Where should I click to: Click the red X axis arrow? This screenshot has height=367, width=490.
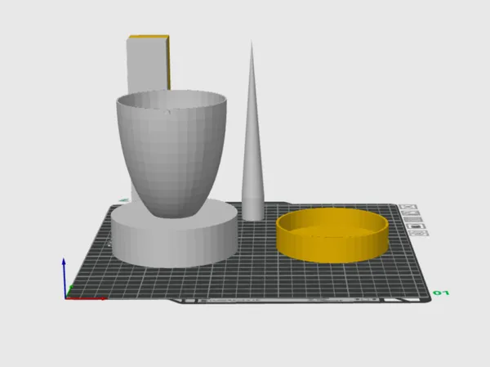point(86,299)
